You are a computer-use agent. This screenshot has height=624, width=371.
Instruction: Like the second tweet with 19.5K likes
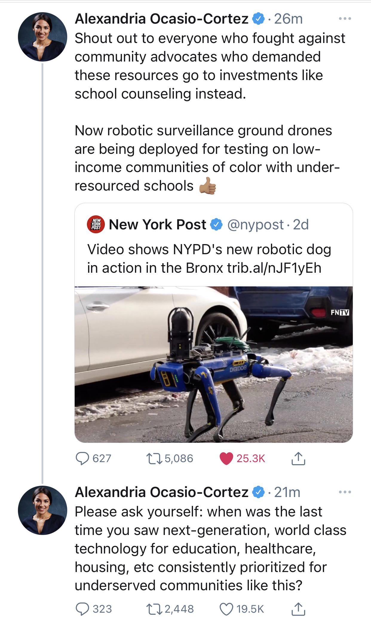point(226,609)
